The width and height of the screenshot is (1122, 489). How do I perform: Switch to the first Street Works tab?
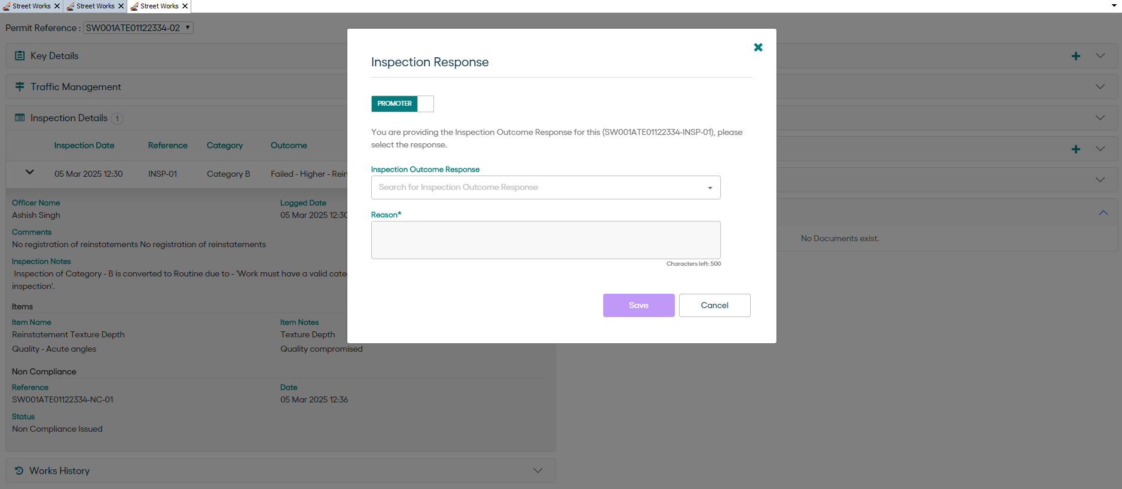point(27,6)
